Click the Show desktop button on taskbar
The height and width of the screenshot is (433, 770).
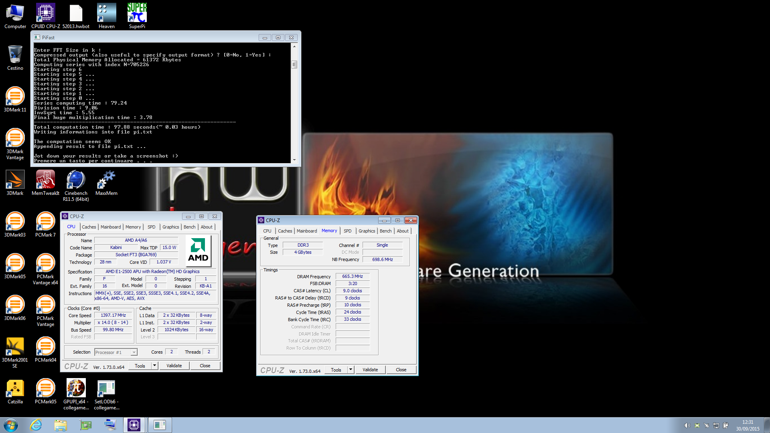point(767,425)
